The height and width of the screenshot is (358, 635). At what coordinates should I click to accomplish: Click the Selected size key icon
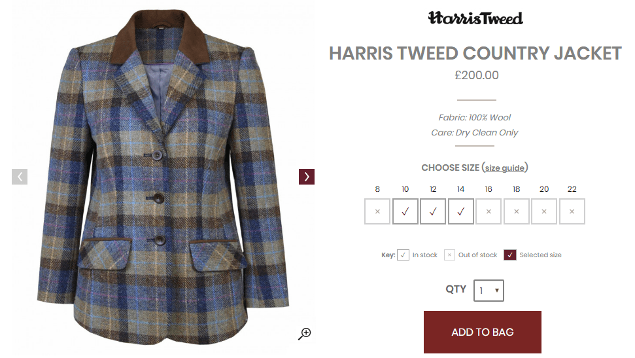(510, 255)
